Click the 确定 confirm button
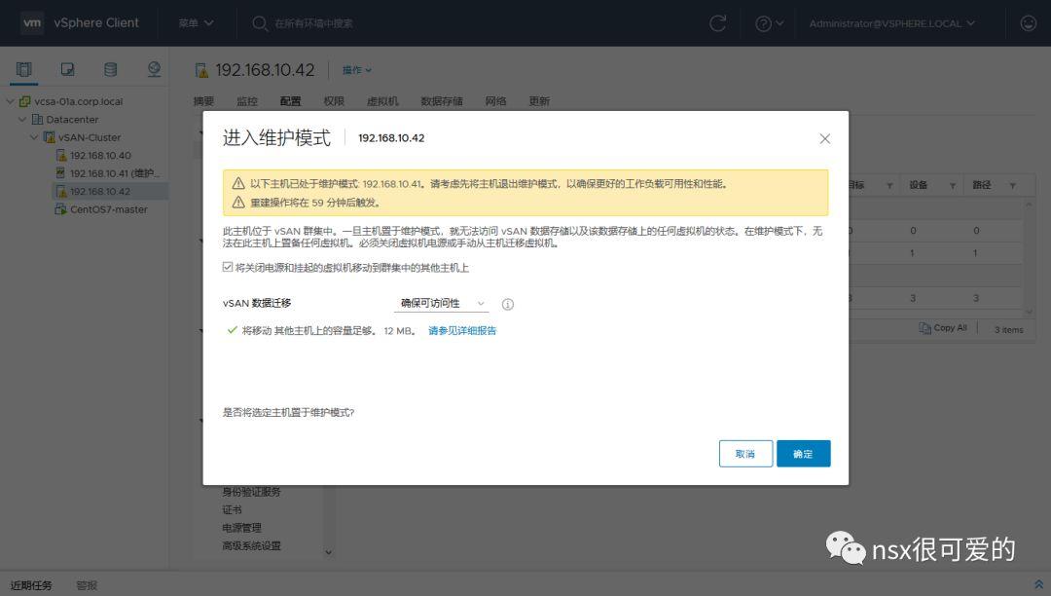 click(803, 454)
